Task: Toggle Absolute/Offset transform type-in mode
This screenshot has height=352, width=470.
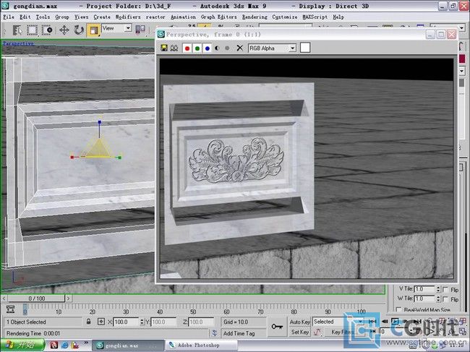Action: pos(101,322)
